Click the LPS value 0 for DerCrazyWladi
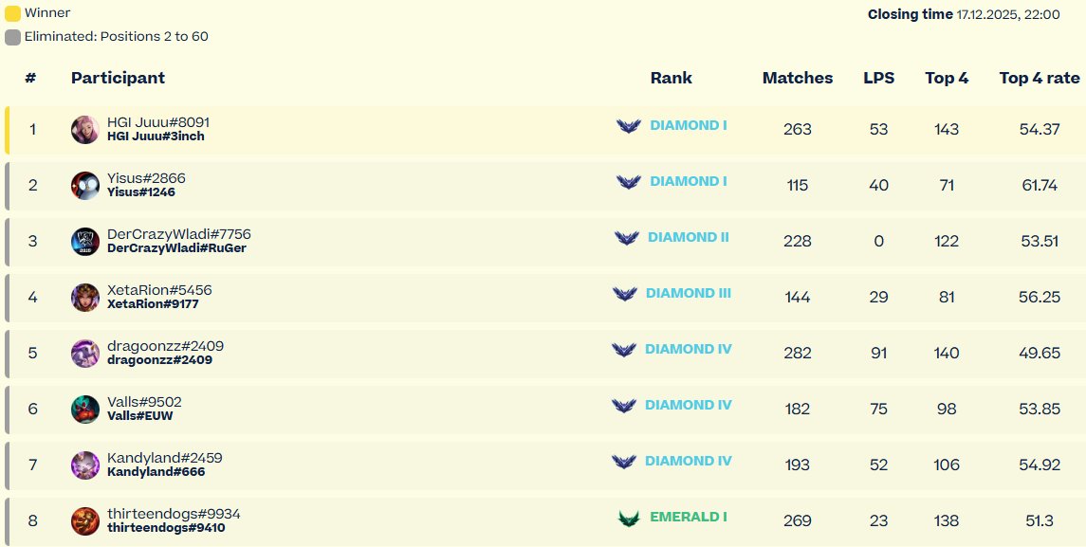Screen dimensions: 1086x547 [879, 242]
